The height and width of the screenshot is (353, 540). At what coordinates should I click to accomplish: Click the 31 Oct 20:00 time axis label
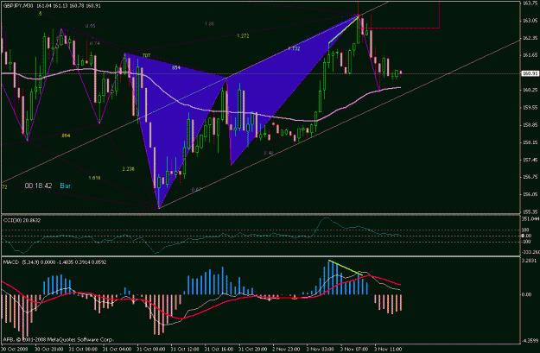[253, 350]
